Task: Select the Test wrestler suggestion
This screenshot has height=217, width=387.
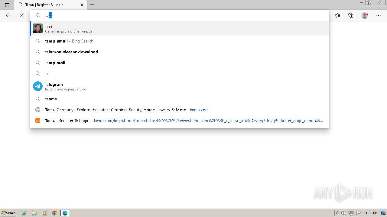Action: pyautogui.click(x=180, y=29)
